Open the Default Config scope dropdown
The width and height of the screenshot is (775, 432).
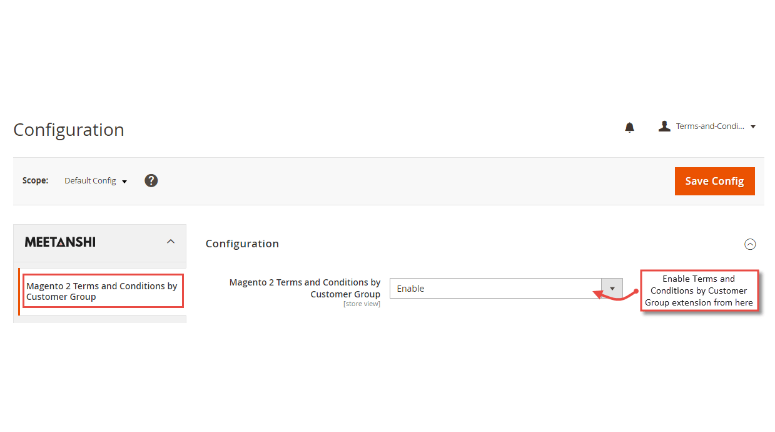point(96,181)
